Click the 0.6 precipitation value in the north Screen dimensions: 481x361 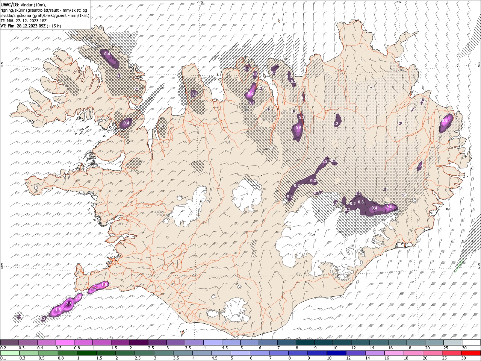click(251, 94)
